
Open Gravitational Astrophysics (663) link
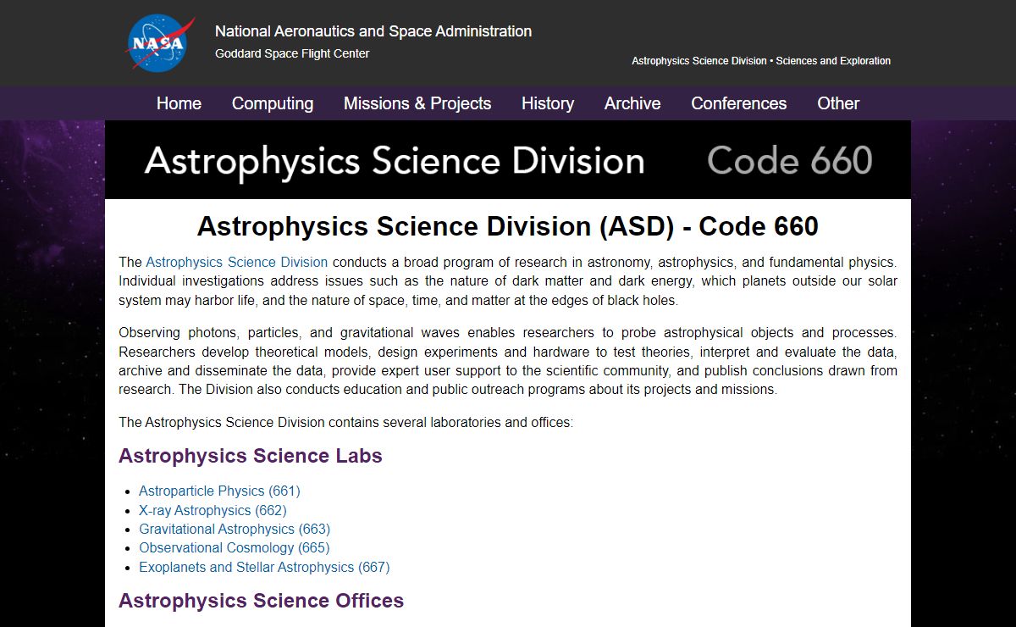[x=235, y=529]
